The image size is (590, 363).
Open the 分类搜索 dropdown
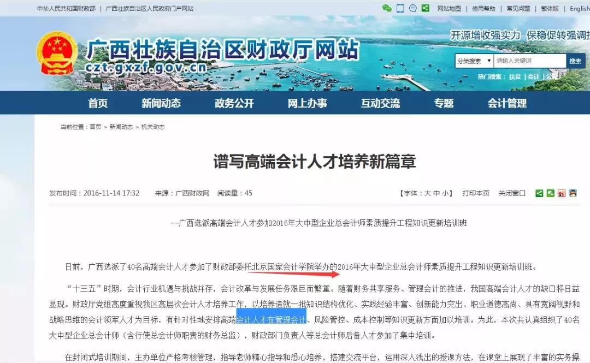coord(474,61)
